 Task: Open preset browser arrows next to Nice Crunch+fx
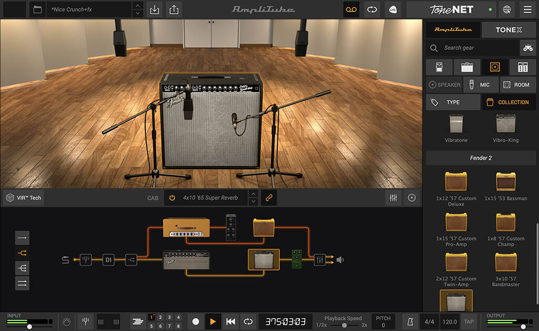click(x=137, y=9)
